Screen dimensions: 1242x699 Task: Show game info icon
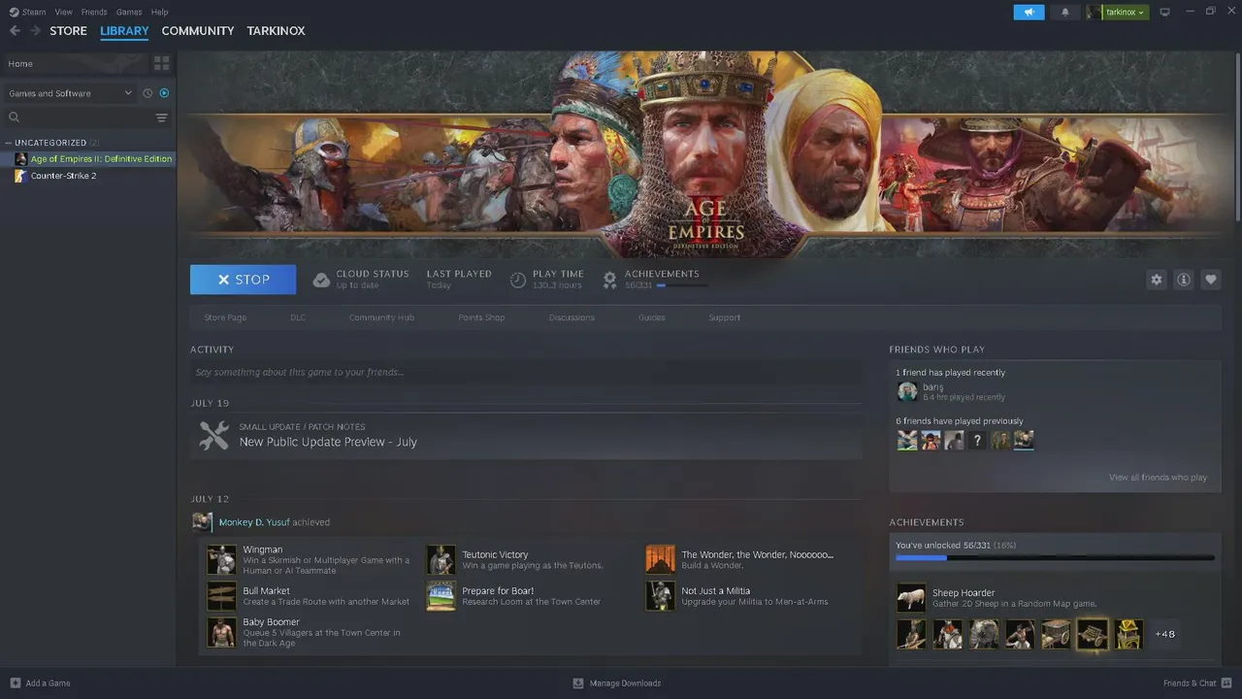tap(1183, 280)
